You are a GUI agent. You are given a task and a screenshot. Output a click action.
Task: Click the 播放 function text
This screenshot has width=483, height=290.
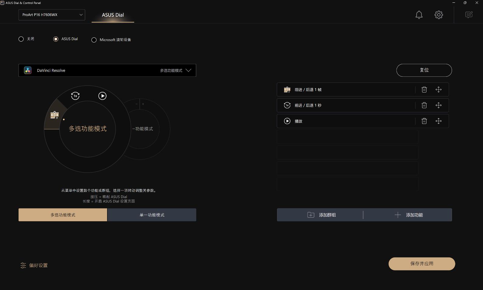[298, 121]
